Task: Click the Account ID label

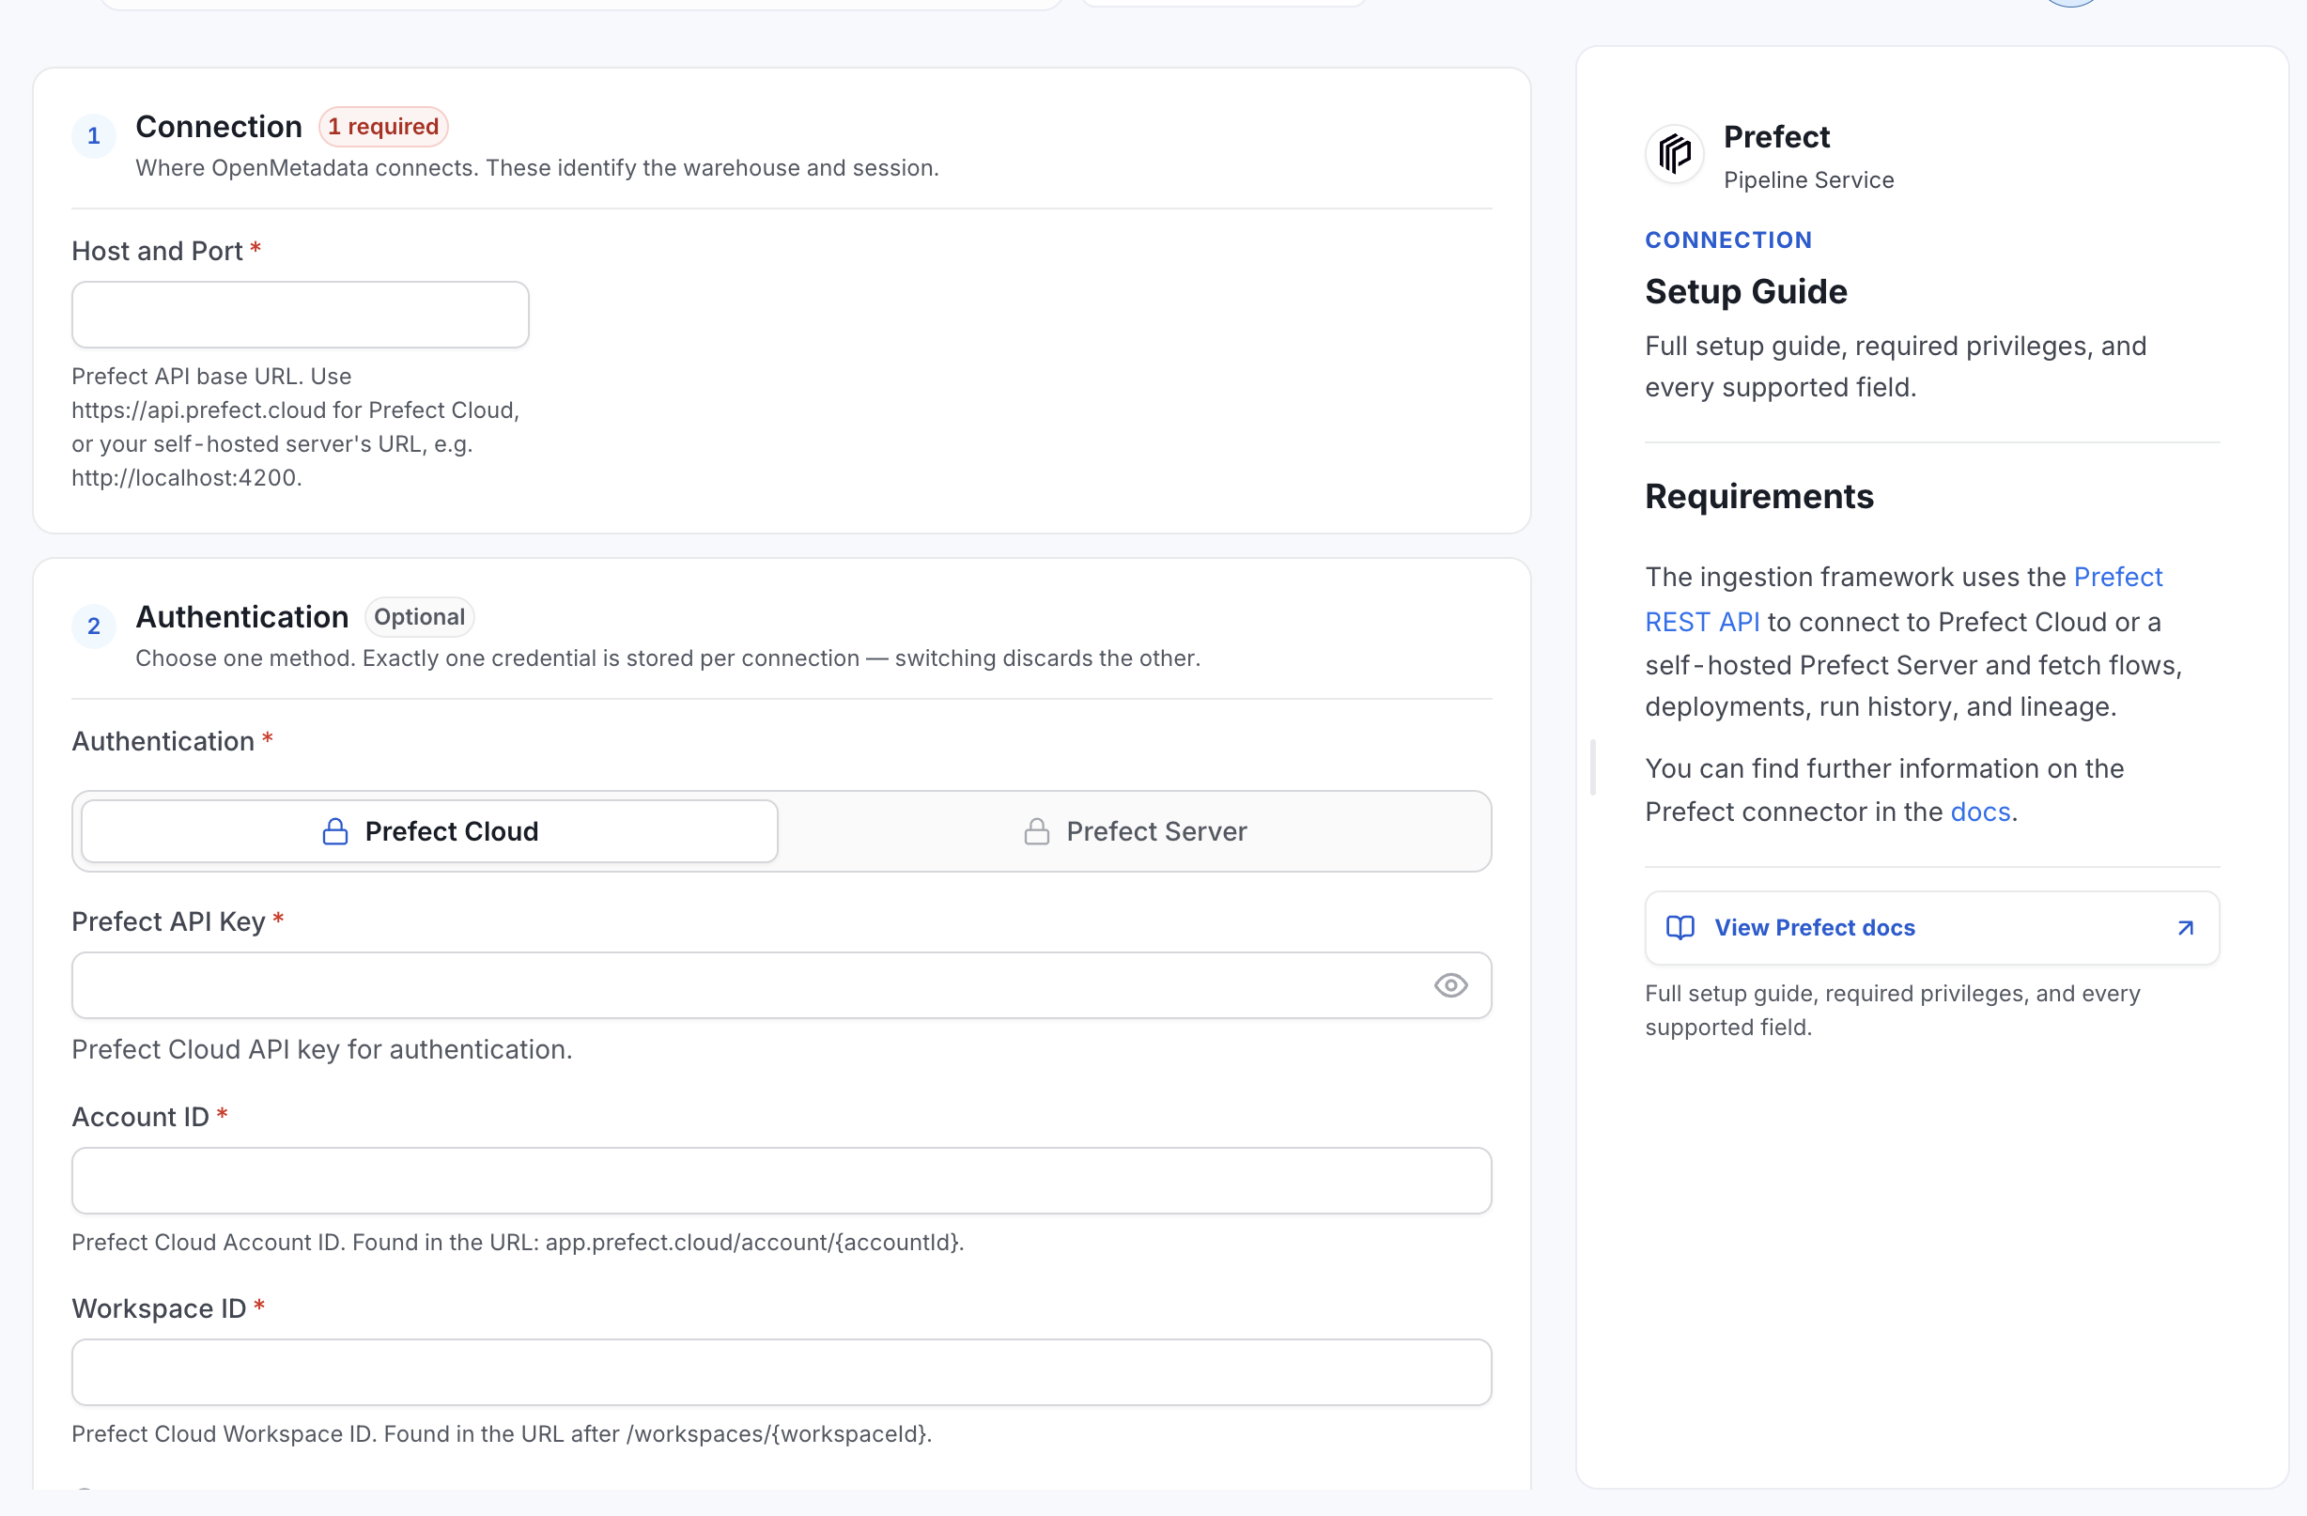Action: click(141, 1118)
